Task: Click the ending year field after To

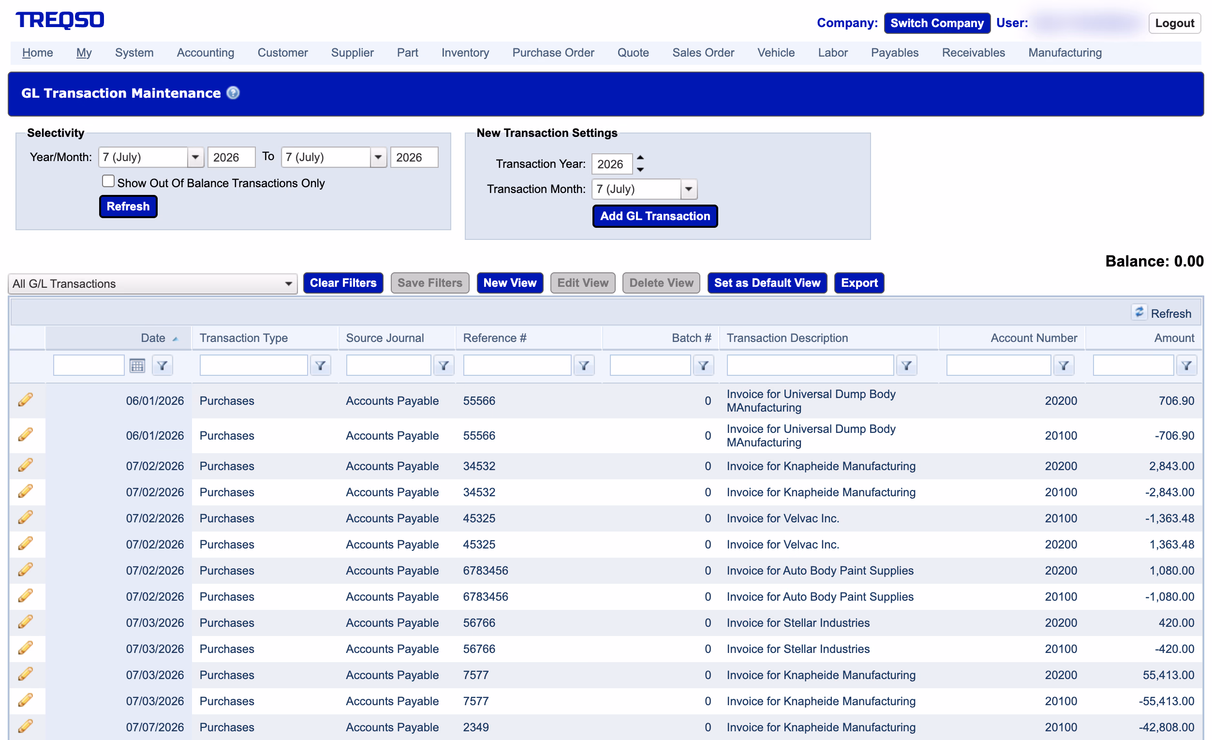Action: (x=414, y=158)
